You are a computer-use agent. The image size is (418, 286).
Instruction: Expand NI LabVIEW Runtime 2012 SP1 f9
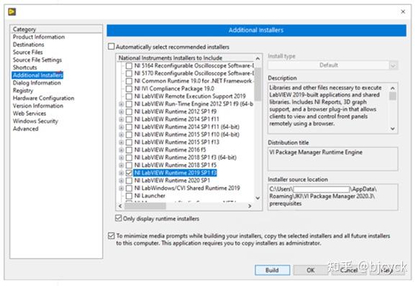(122, 111)
